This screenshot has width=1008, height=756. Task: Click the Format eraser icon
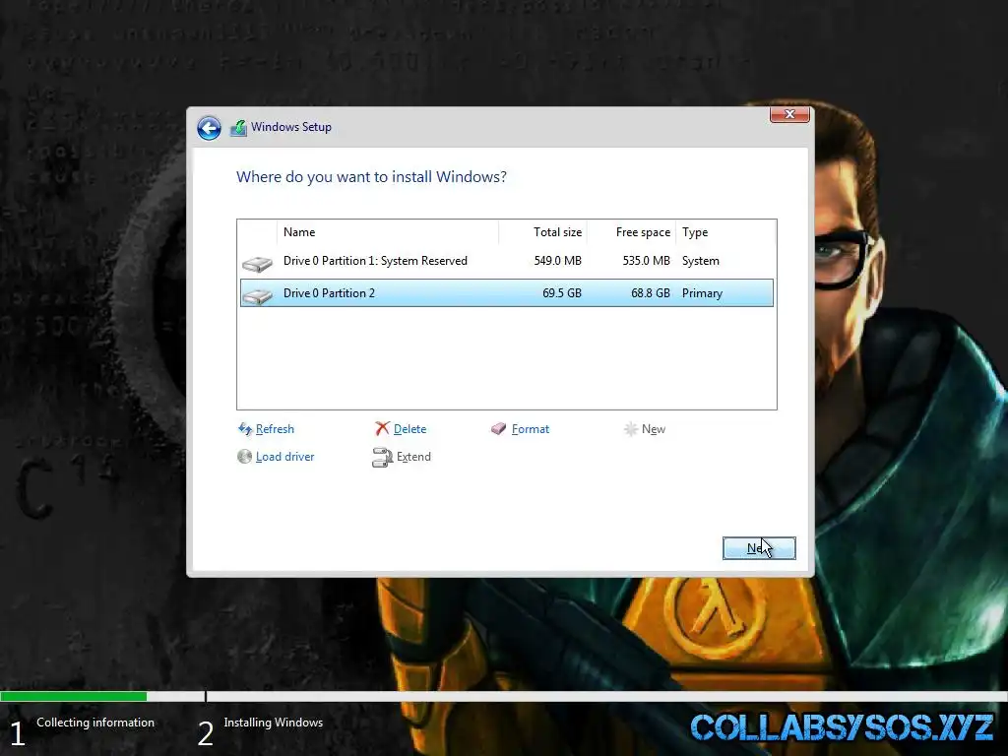point(499,429)
